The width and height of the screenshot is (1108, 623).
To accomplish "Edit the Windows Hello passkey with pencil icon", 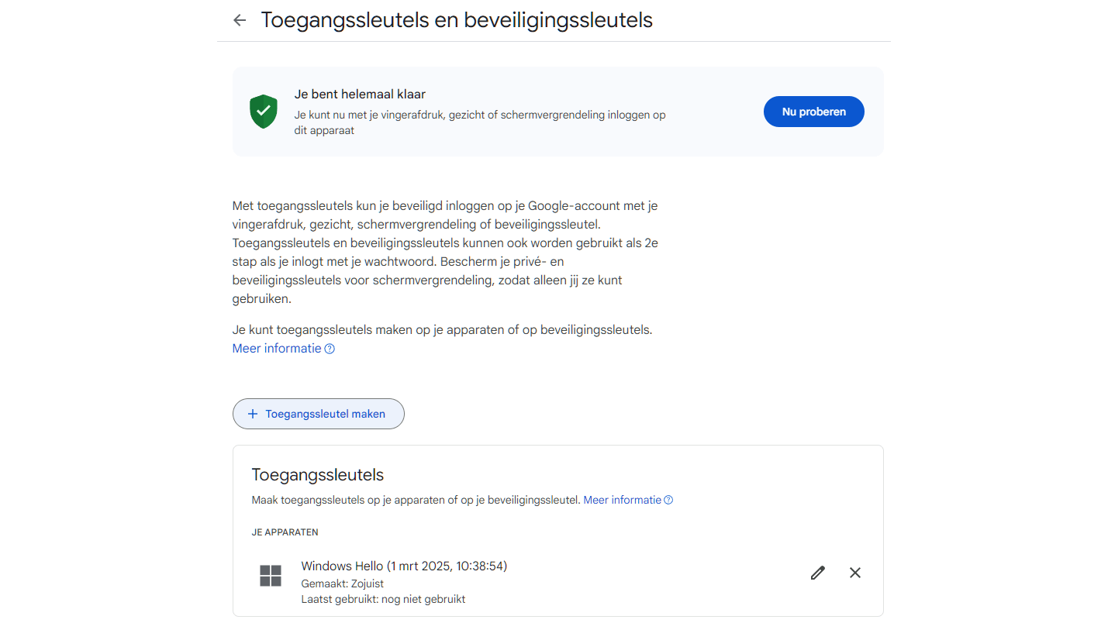I will point(817,573).
